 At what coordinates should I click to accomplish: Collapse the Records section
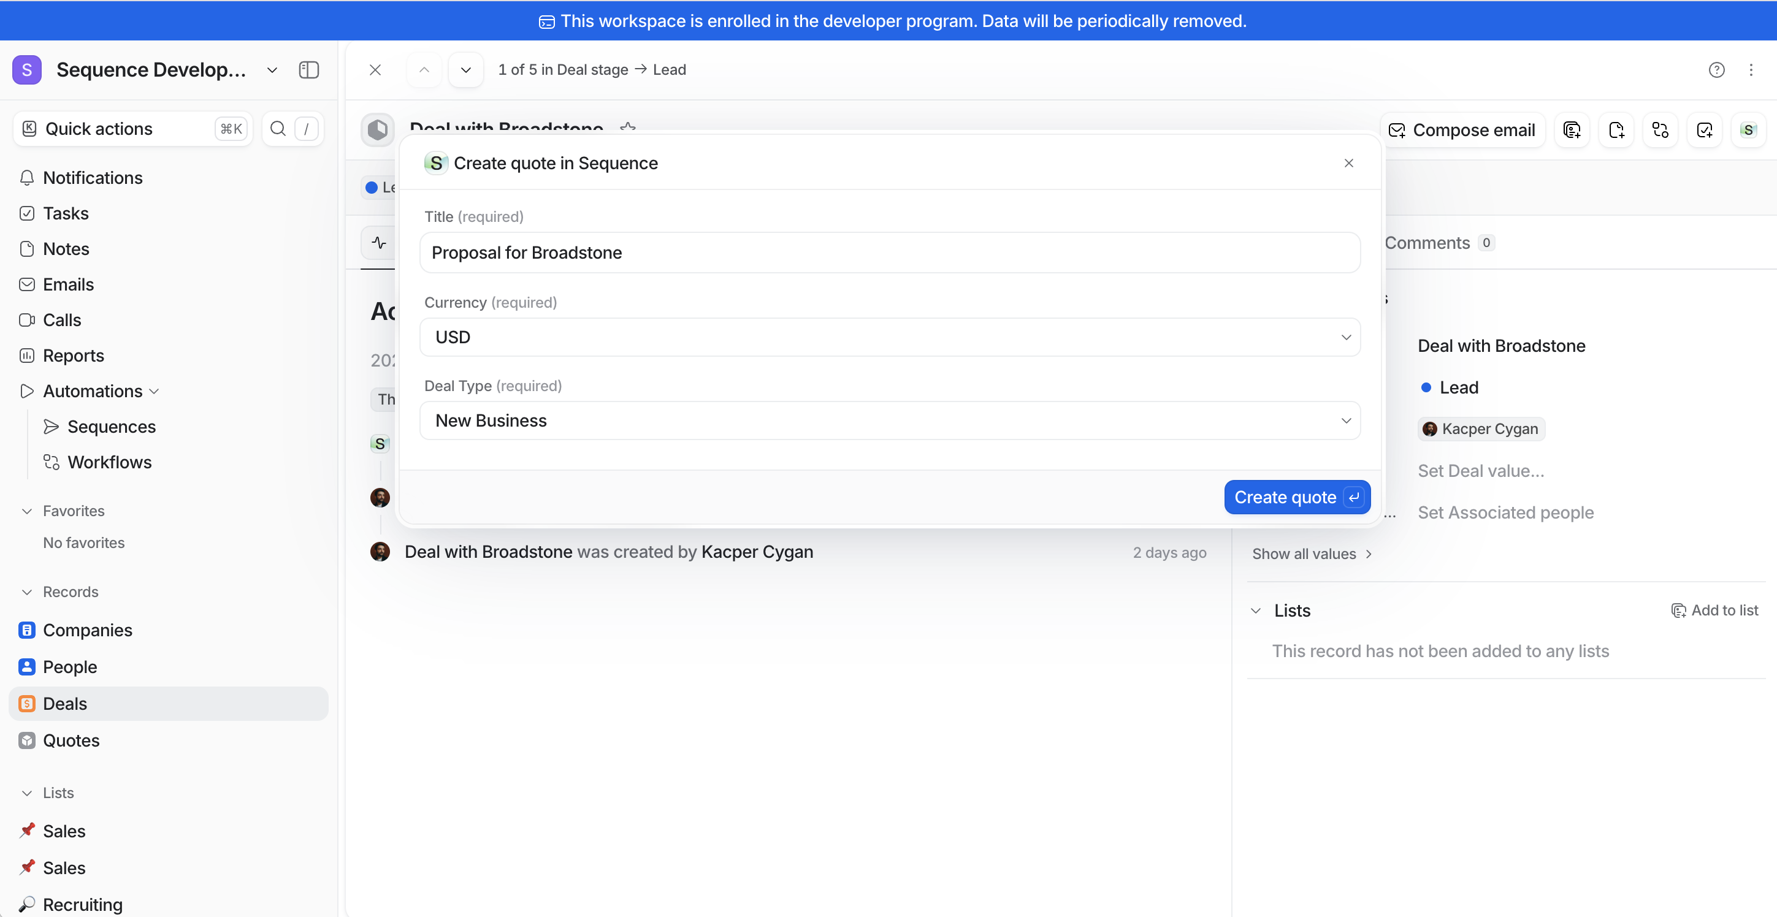(27, 592)
